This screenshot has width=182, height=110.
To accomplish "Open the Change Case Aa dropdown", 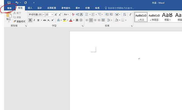I will coord(66,14).
